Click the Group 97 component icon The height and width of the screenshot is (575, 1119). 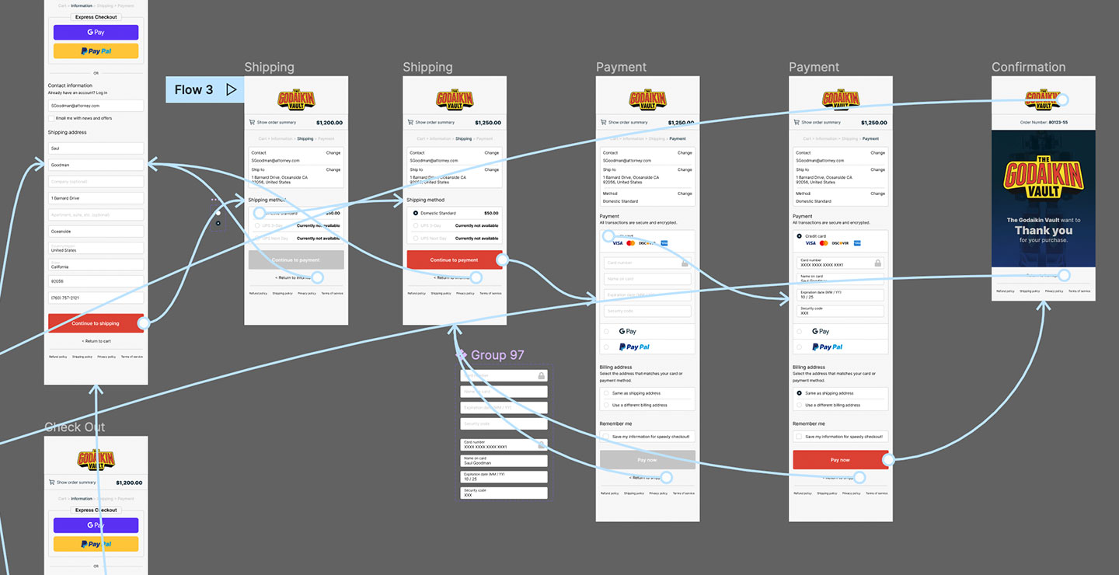pyautogui.click(x=462, y=355)
